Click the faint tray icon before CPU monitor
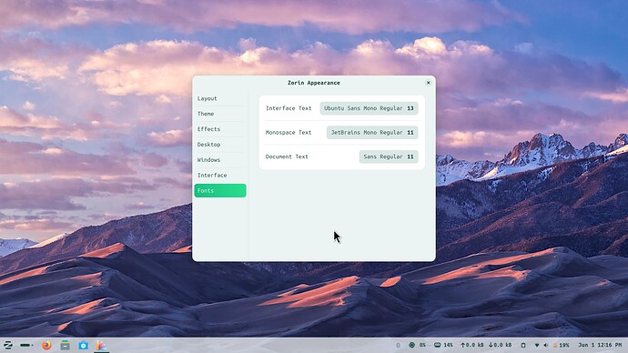628x353 pixels. point(398,345)
